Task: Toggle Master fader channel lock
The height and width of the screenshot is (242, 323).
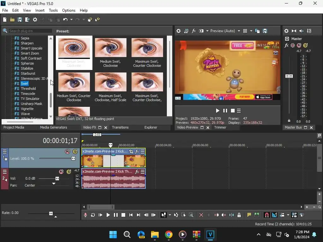Action: click(x=289, y=120)
